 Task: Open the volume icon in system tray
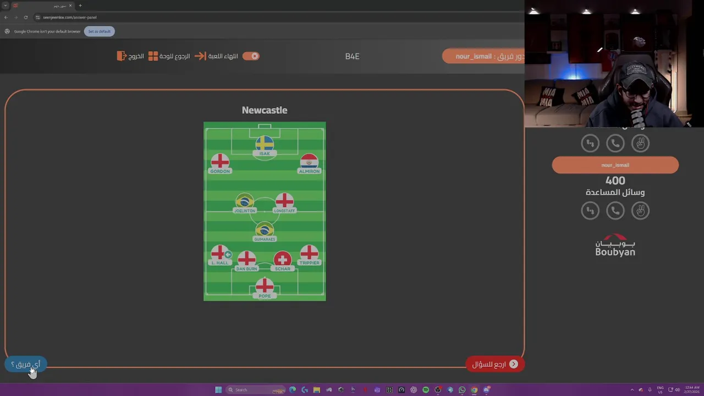tap(677, 389)
